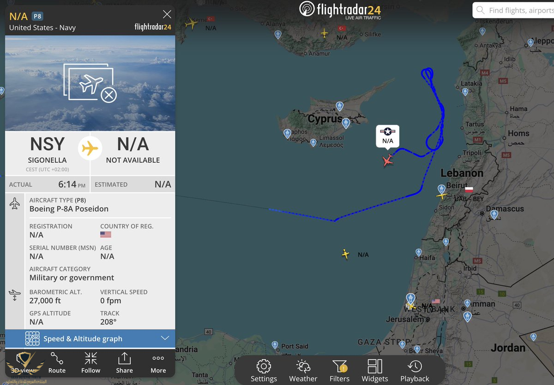Screen dimensions: 554x385
Task: Show the flight Route
Action: pyautogui.click(x=57, y=362)
